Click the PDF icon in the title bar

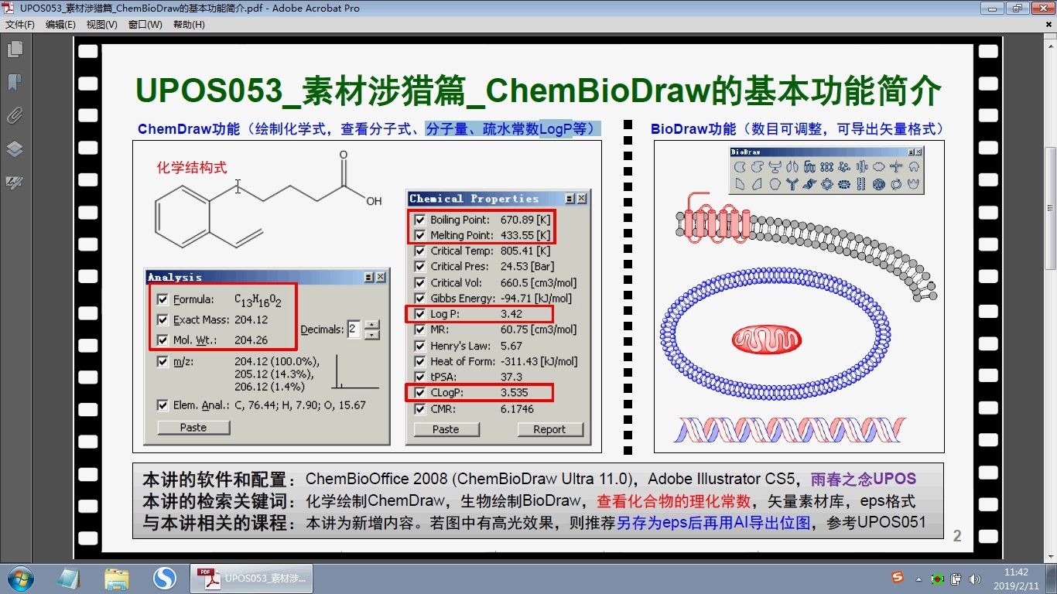pyautogui.click(x=6, y=8)
